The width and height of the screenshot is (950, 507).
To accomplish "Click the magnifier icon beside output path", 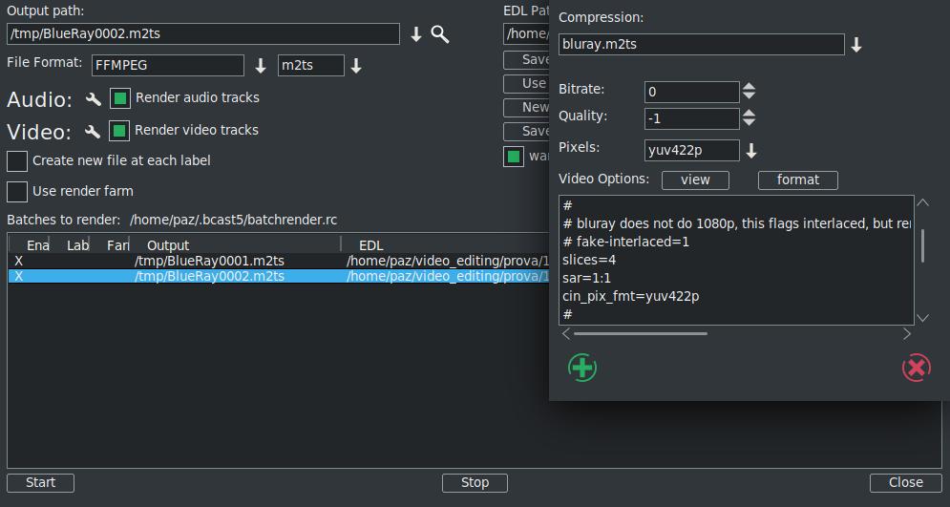I will coord(439,34).
